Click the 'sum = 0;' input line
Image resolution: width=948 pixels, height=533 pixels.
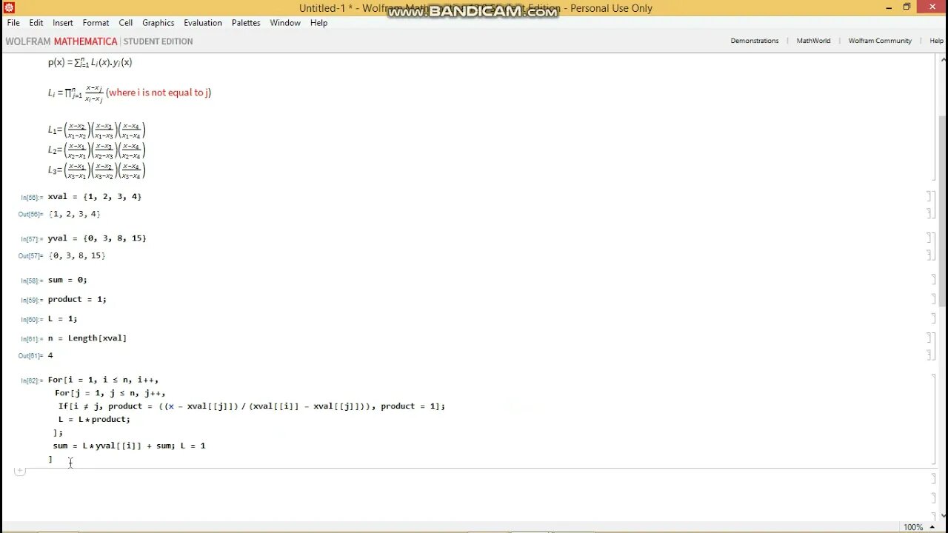(x=67, y=280)
